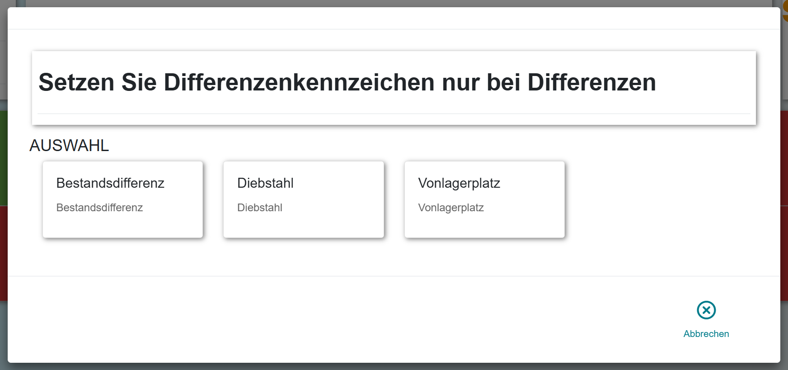
Task: Click the gray Vonlagerplatz subtitle text
Action: click(x=451, y=208)
